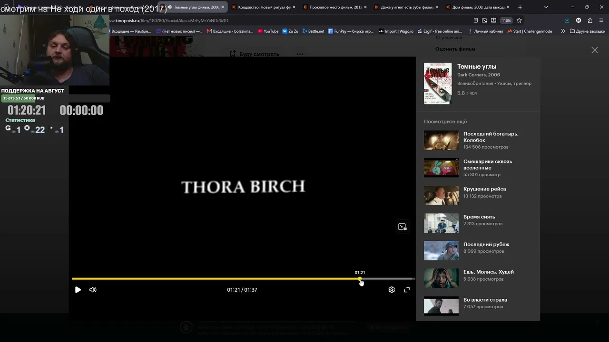Viewport: 609px width, 342px height.
Task: Open the Личный кабинет bookmark
Action: click(x=485, y=31)
